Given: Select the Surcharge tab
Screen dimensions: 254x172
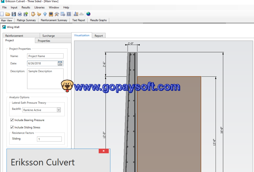Looking at the screenshot, I should pos(48,36).
